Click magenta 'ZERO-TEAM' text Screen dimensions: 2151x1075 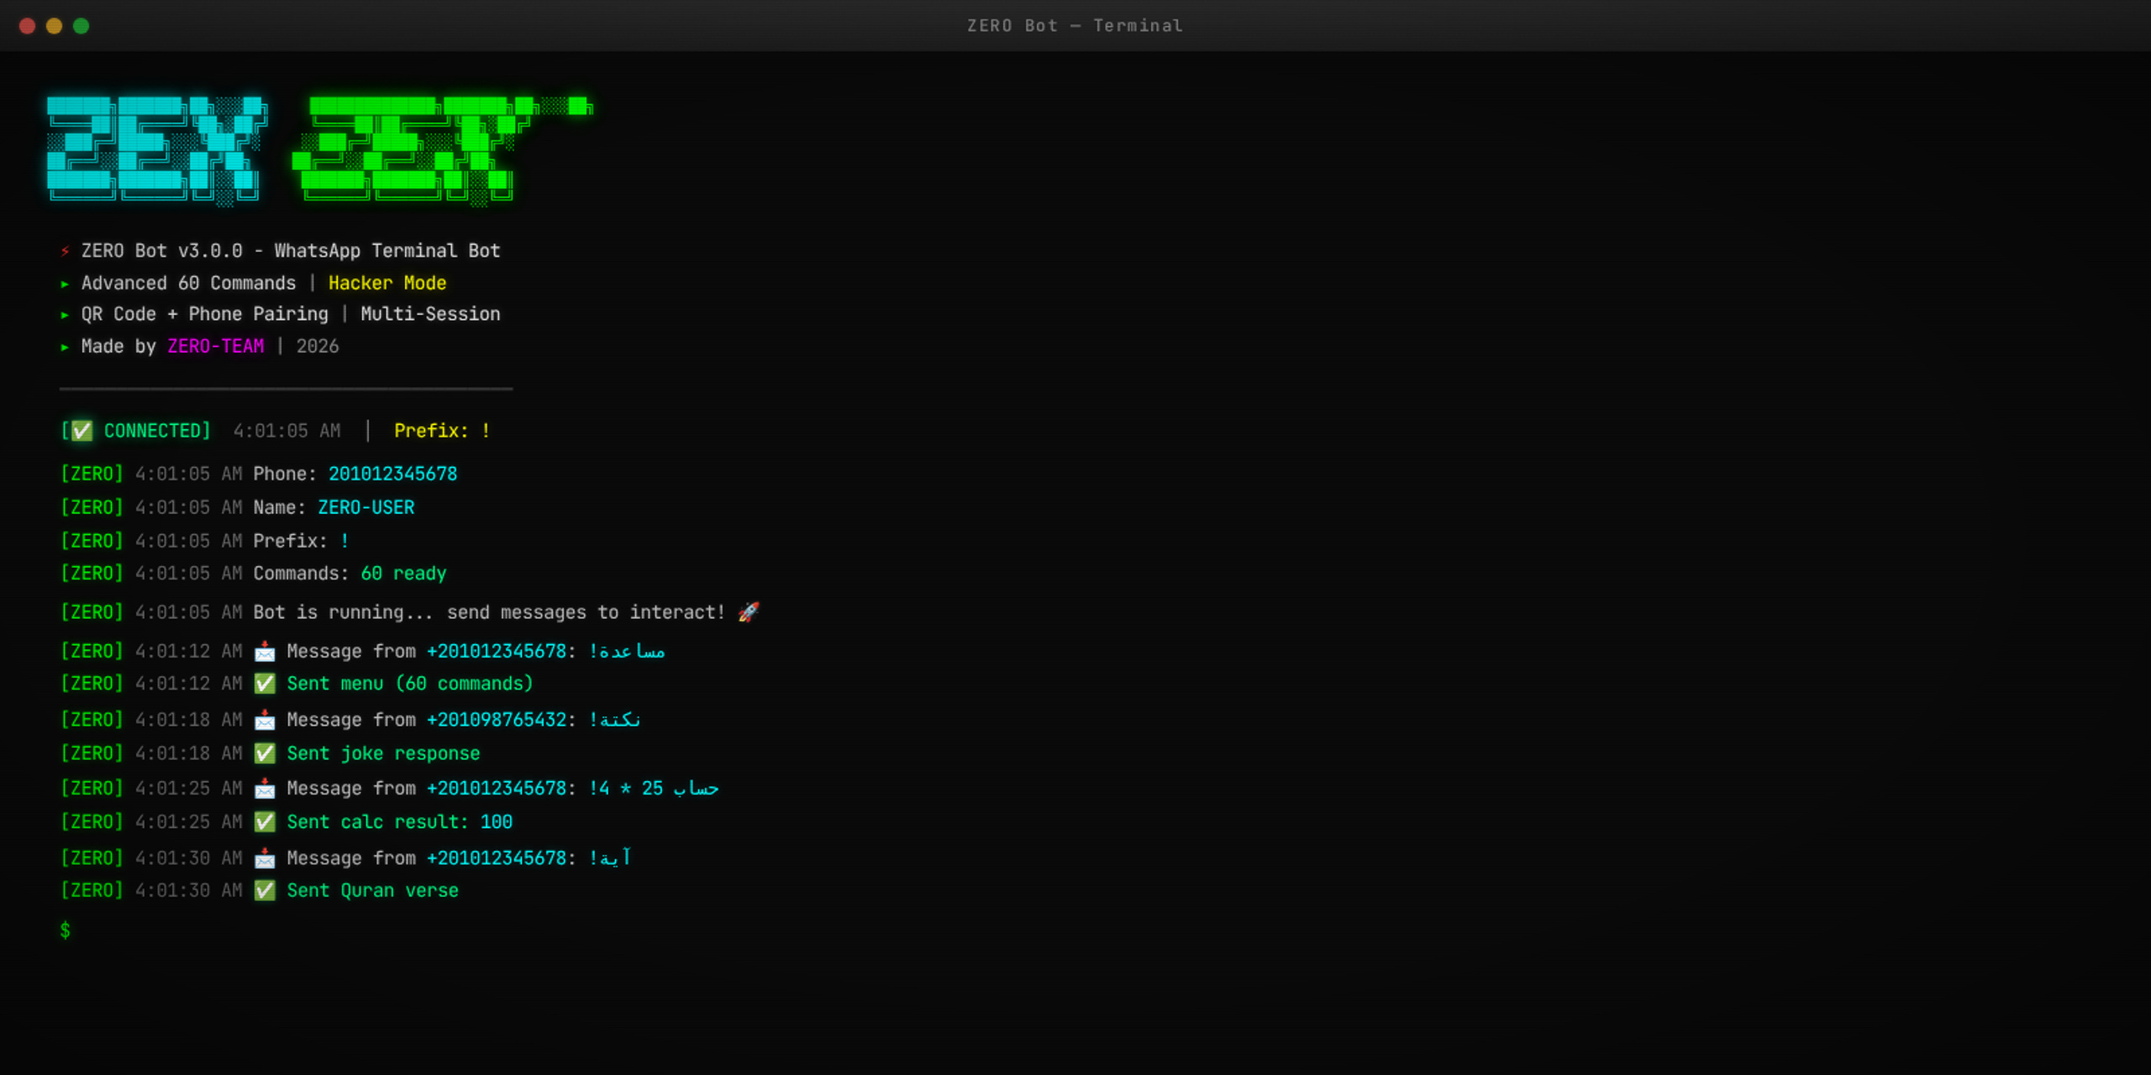[216, 346]
